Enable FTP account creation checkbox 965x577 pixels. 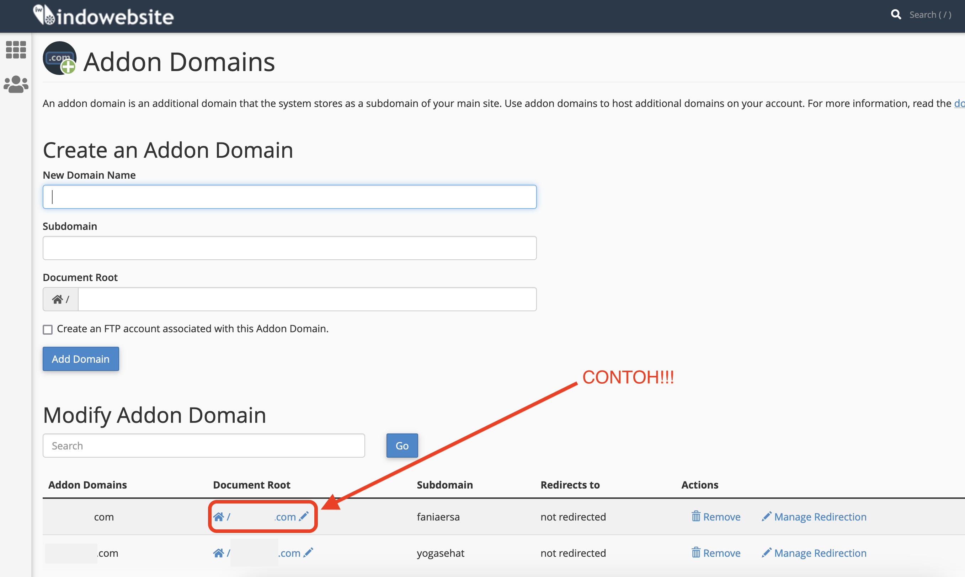(48, 330)
